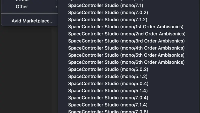This screenshot has width=200, height=113.
Task: Select SpaceController Studio (mono/7.0.2)
Action: coord(108,13)
